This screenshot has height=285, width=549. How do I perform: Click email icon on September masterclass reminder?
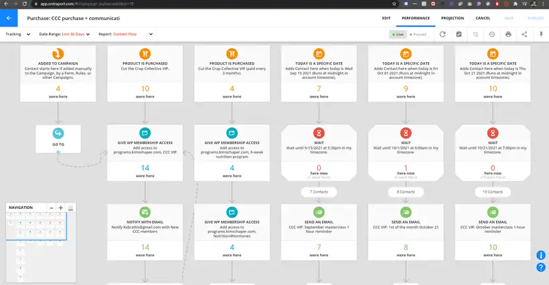tap(319, 212)
